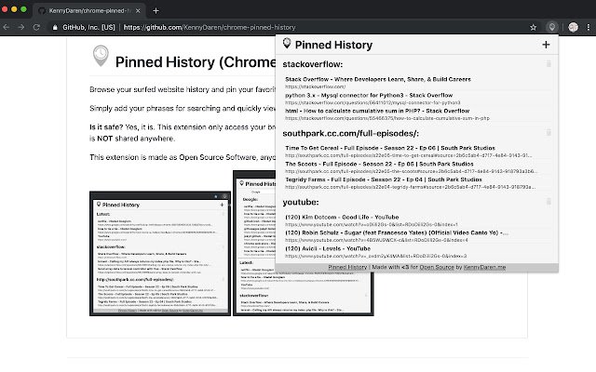This screenshot has height=372, width=596.
Task: Open Chrome three-dot menu
Action: click(589, 27)
